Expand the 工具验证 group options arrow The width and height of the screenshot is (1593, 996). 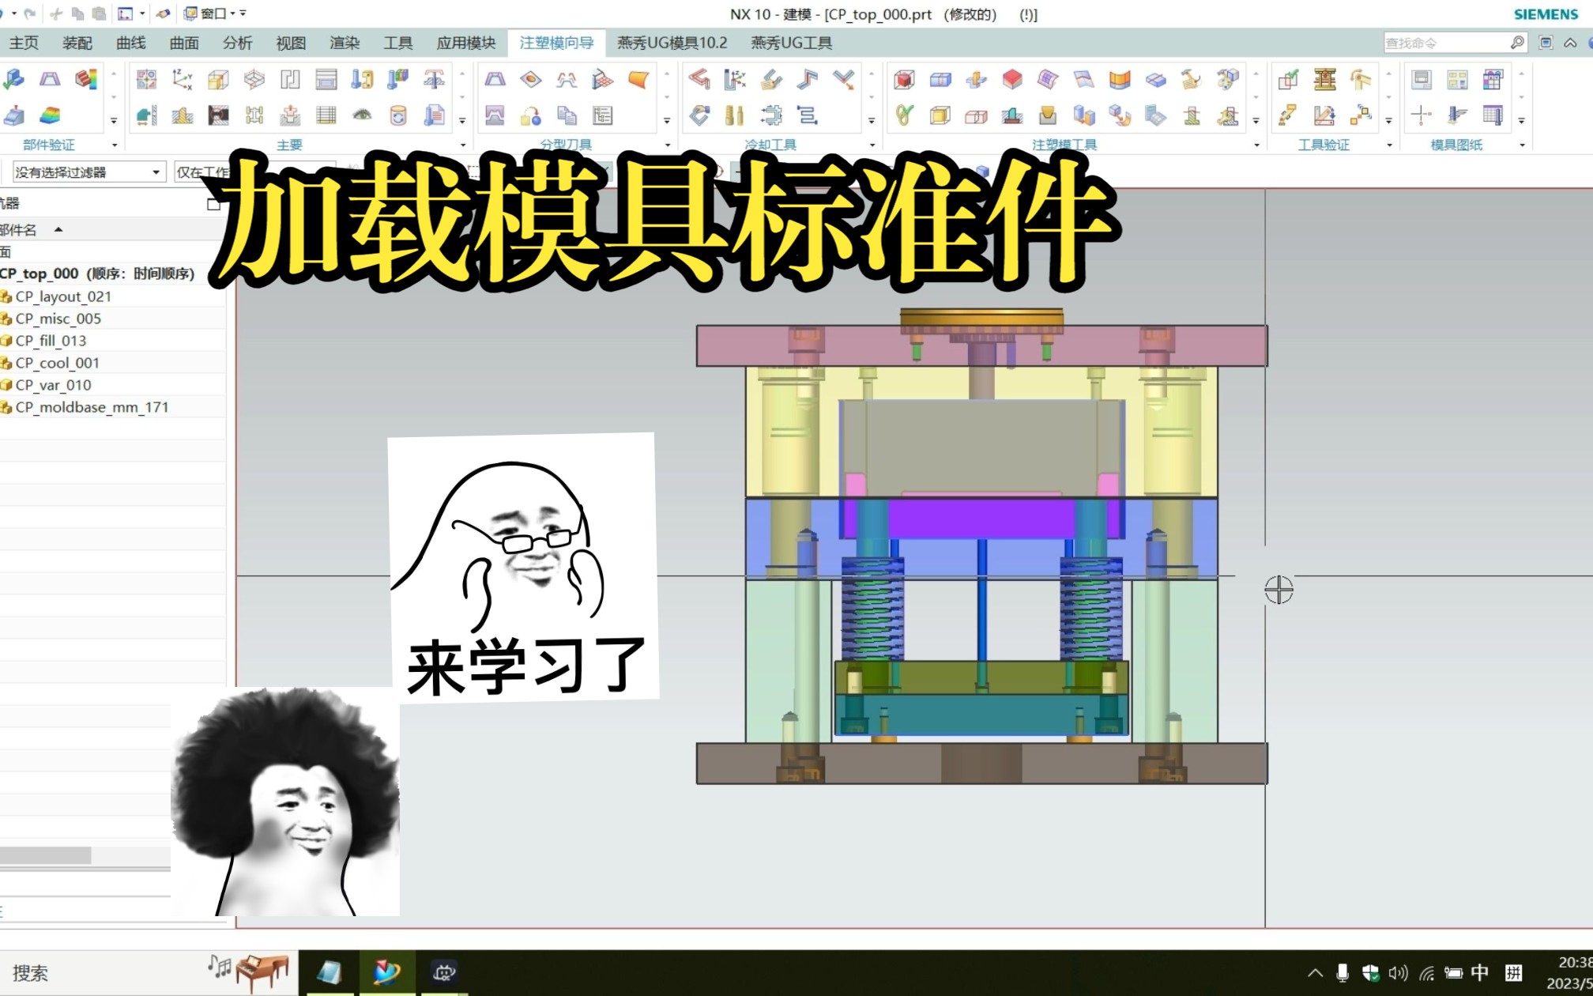point(1389,145)
